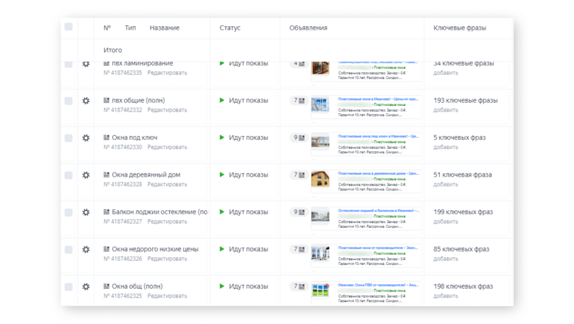Click Редактировать under Окна под ключ
574x324 pixels.
tap(167, 147)
